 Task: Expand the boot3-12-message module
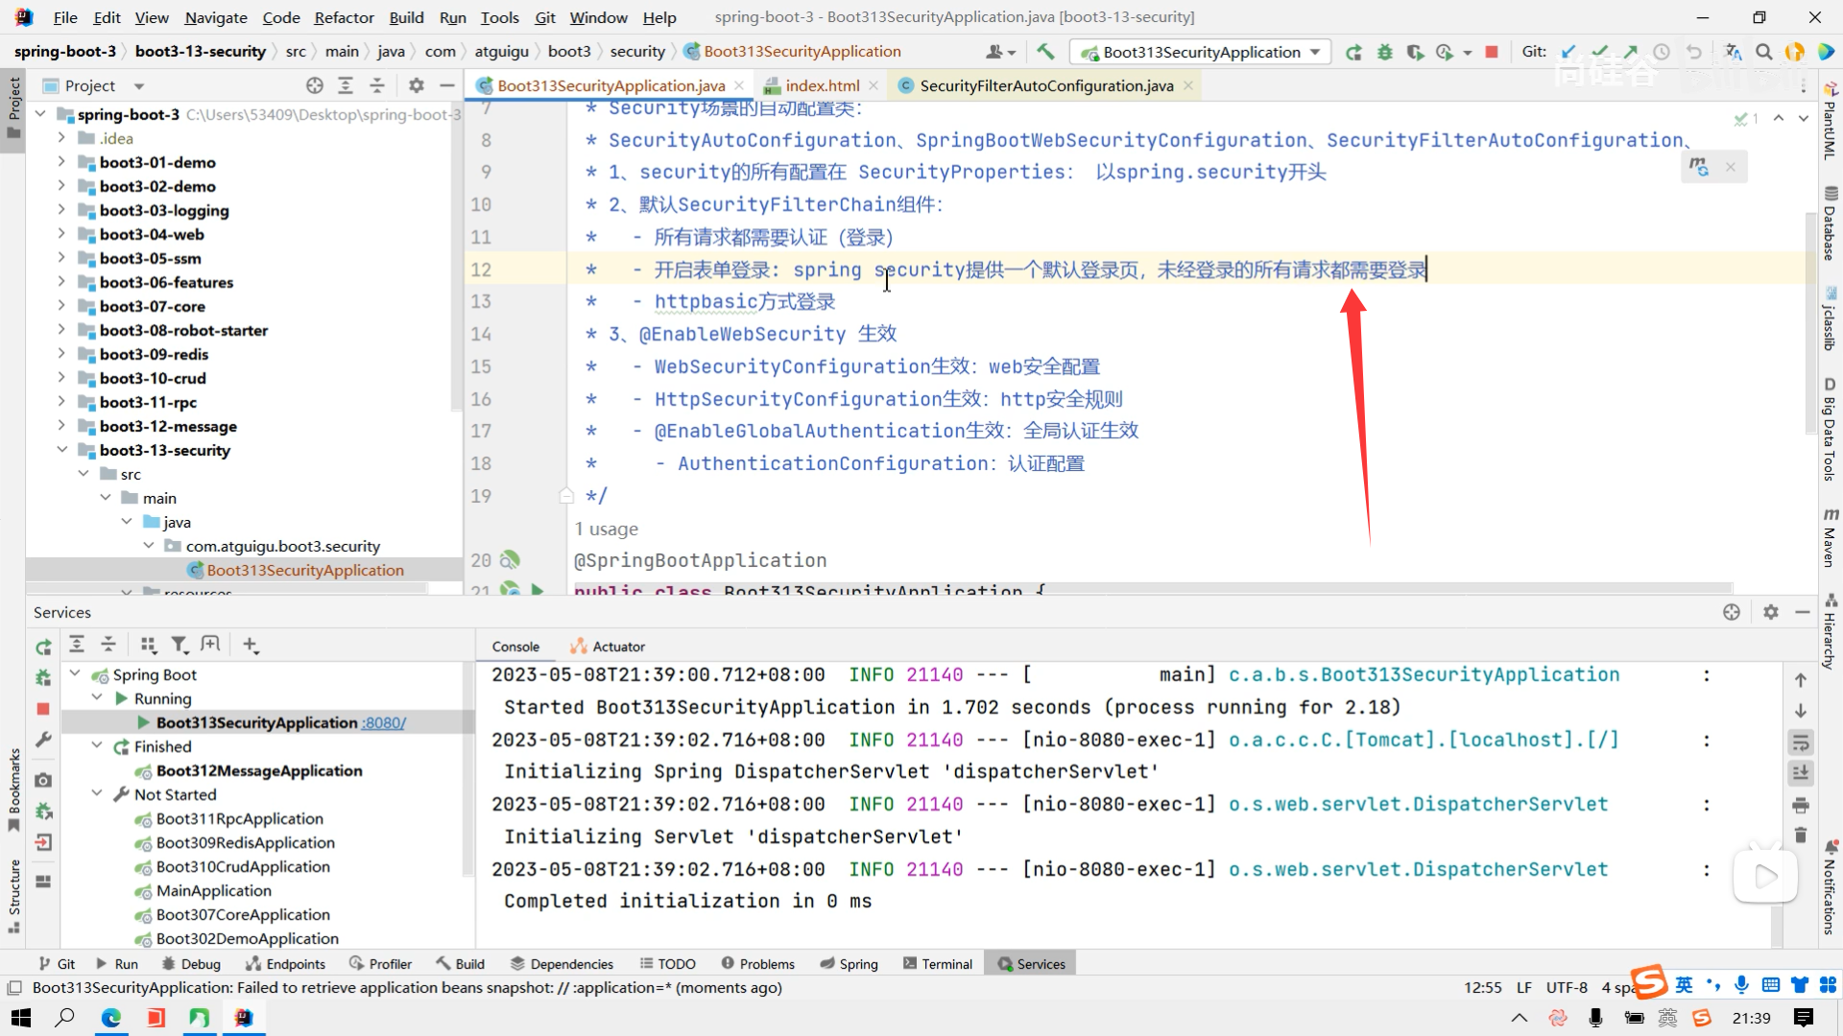coord(61,426)
